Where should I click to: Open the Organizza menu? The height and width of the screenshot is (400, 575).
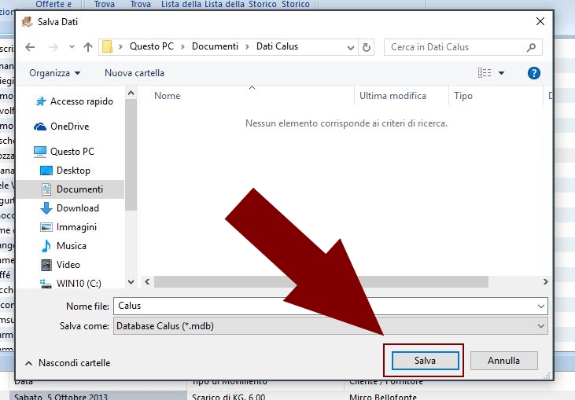pos(54,73)
